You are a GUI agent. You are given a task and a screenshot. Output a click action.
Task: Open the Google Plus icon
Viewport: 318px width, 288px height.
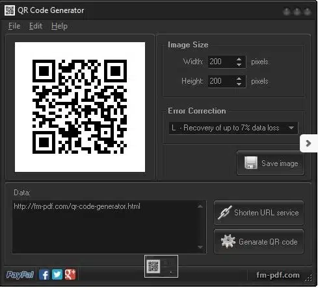point(70,274)
